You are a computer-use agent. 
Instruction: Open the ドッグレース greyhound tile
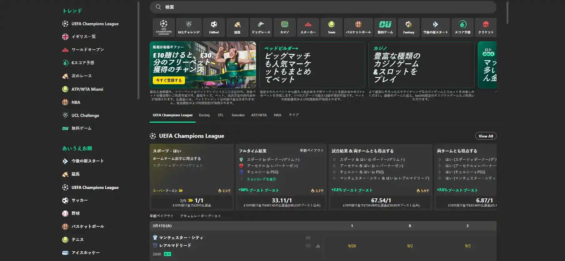261,27
